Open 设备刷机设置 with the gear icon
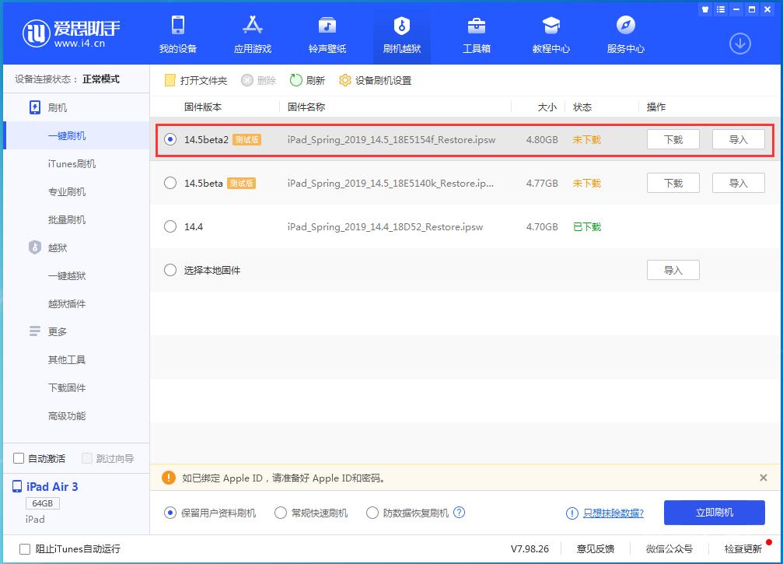The width and height of the screenshot is (783, 564). 375,79
